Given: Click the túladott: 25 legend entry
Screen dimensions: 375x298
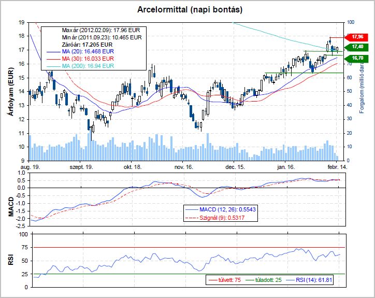Looking at the screenshot, I should 264,280.
